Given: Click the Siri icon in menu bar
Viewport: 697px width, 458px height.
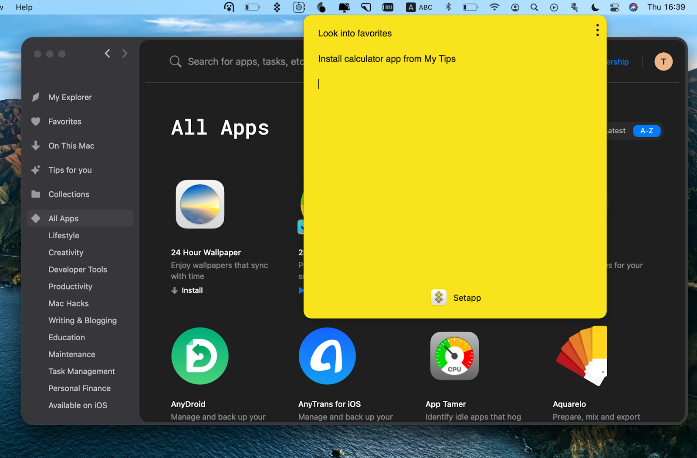Looking at the screenshot, I should tap(633, 7).
